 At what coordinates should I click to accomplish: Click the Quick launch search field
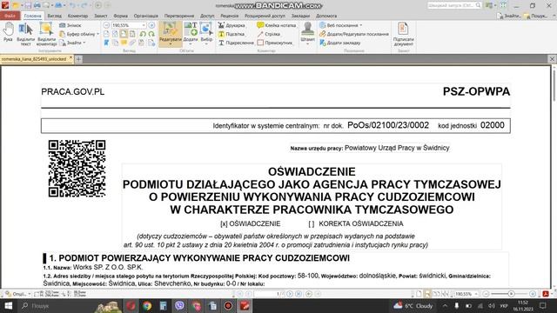tap(454, 5)
